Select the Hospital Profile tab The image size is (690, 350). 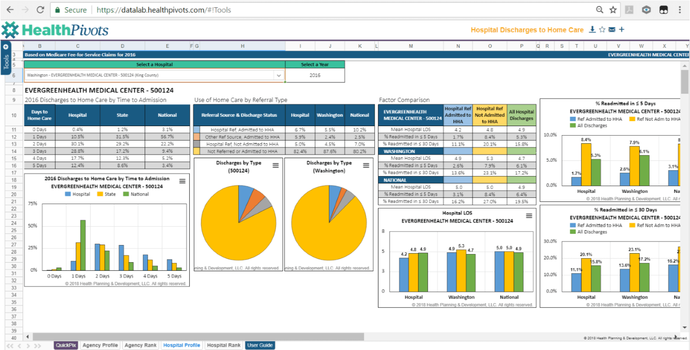[x=182, y=345]
